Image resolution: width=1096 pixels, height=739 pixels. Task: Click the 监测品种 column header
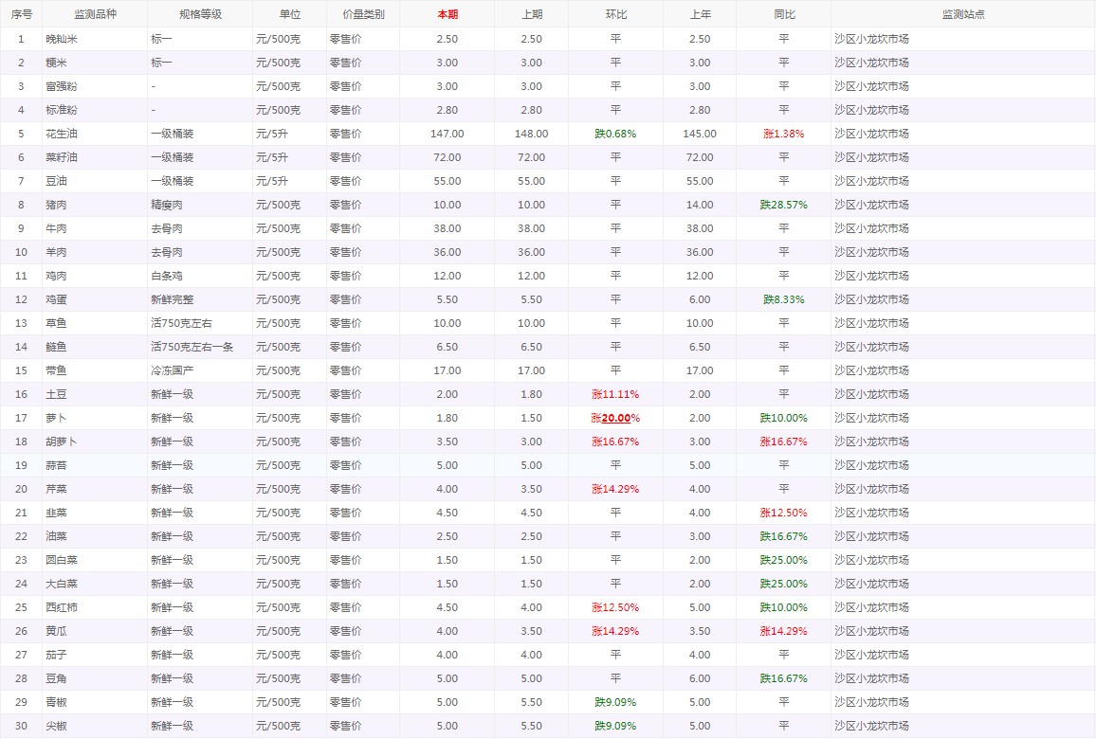(94, 14)
